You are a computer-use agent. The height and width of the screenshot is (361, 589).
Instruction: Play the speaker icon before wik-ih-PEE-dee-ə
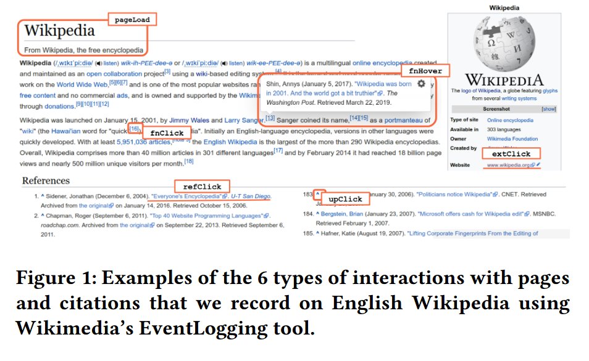(x=99, y=63)
